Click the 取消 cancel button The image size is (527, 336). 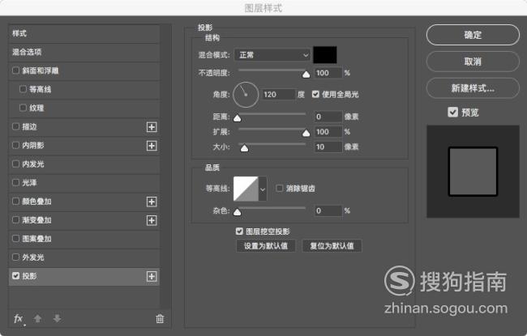473,62
